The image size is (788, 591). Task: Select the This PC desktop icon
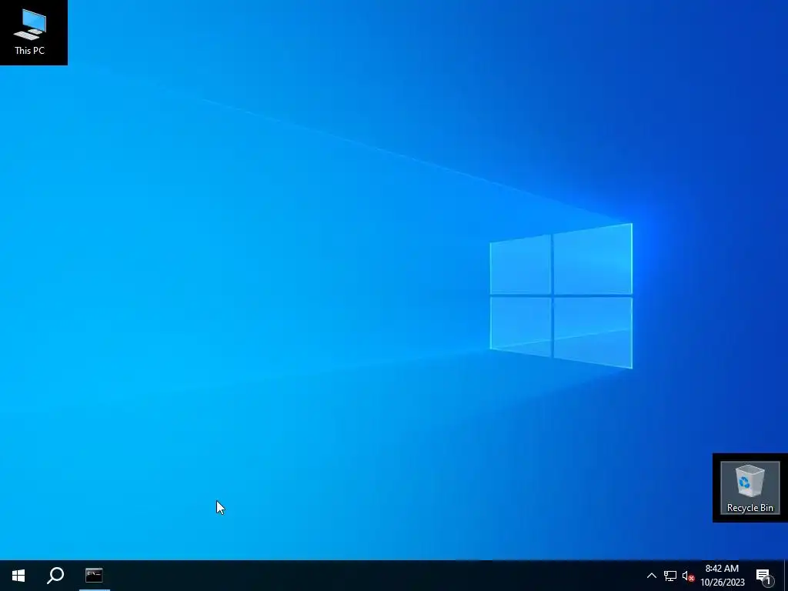pos(30,32)
